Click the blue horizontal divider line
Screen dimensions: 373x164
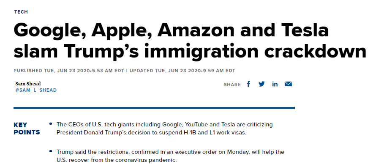click(x=154, y=108)
